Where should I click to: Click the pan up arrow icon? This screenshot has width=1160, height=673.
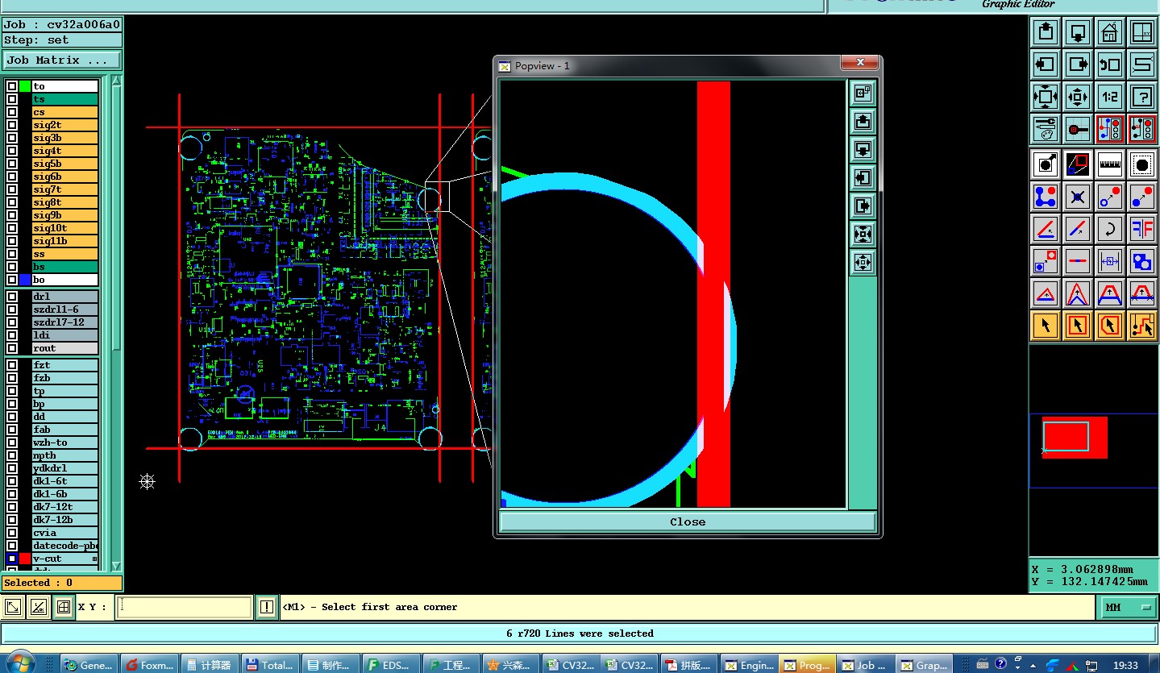click(1046, 32)
